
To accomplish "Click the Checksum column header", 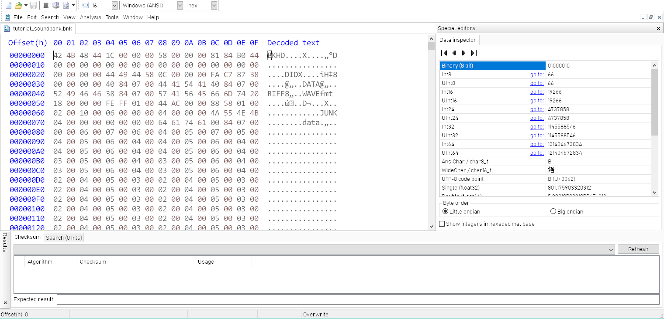I will point(136,262).
